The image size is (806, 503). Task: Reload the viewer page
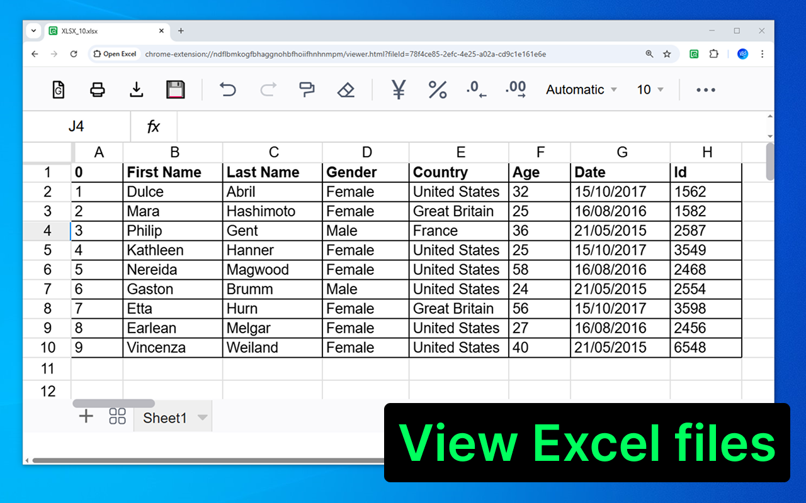coord(74,54)
